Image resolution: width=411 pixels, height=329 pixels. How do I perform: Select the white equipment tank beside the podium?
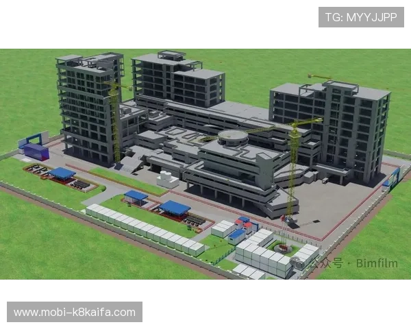(x=167, y=179)
